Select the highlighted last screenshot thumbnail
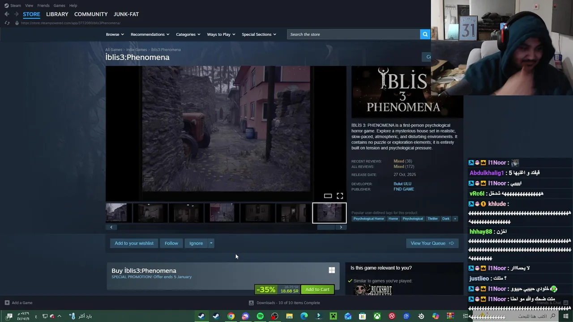 pos(329,213)
